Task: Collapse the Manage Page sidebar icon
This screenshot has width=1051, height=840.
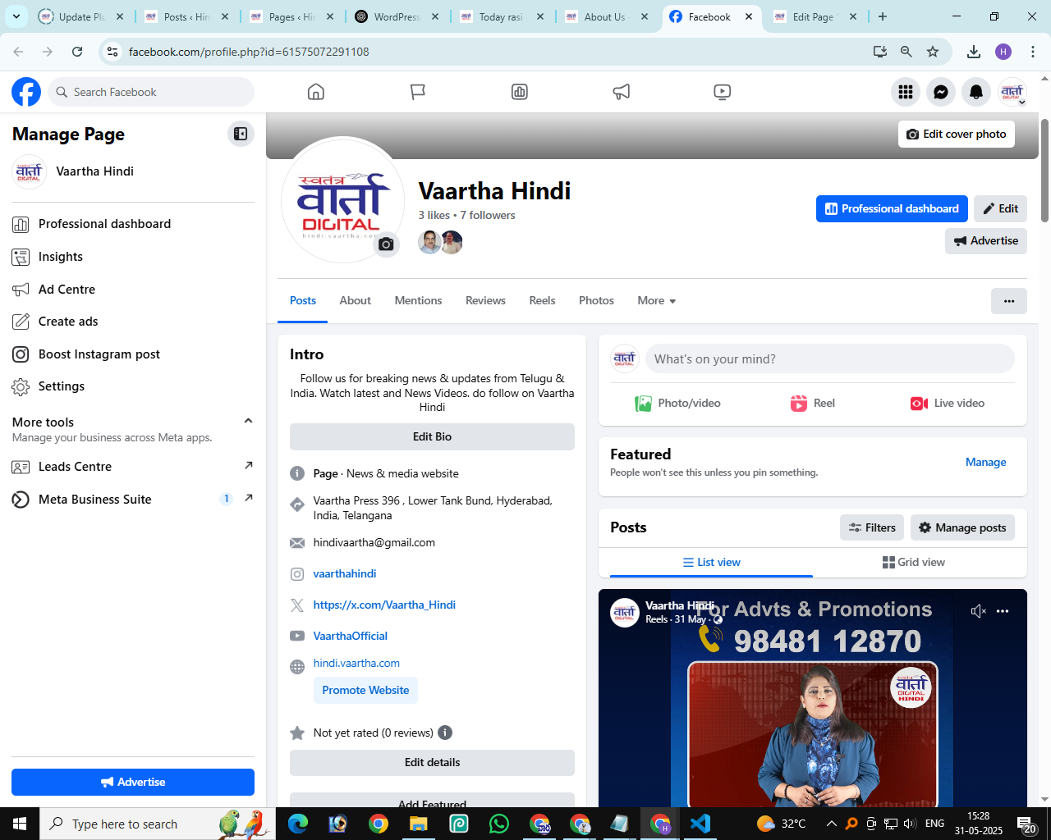Action: click(241, 134)
